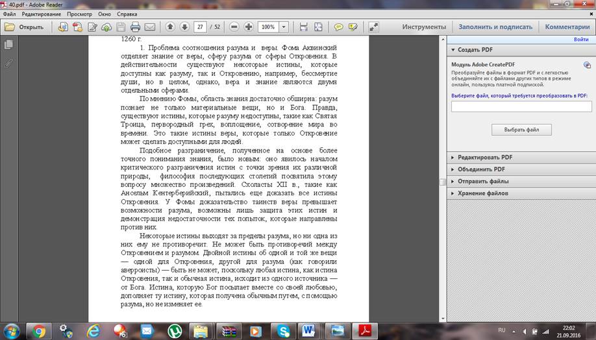
Task: Select the highlight text tool
Action: [353, 27]
